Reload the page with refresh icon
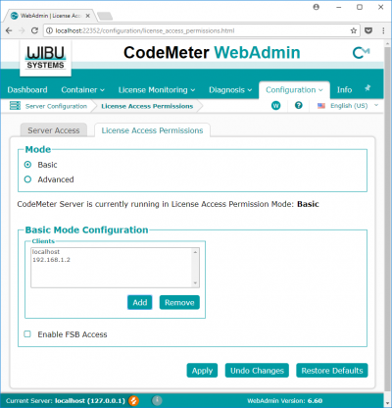Image resolution: width=392 pixels, height=408 pixels. tap(34, 30)
